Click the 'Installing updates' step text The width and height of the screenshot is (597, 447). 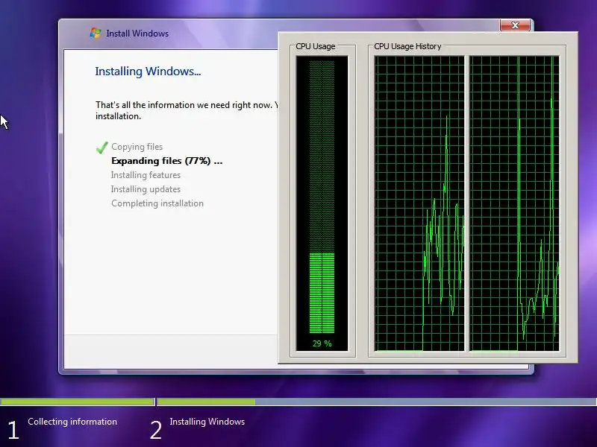[146, 189]
